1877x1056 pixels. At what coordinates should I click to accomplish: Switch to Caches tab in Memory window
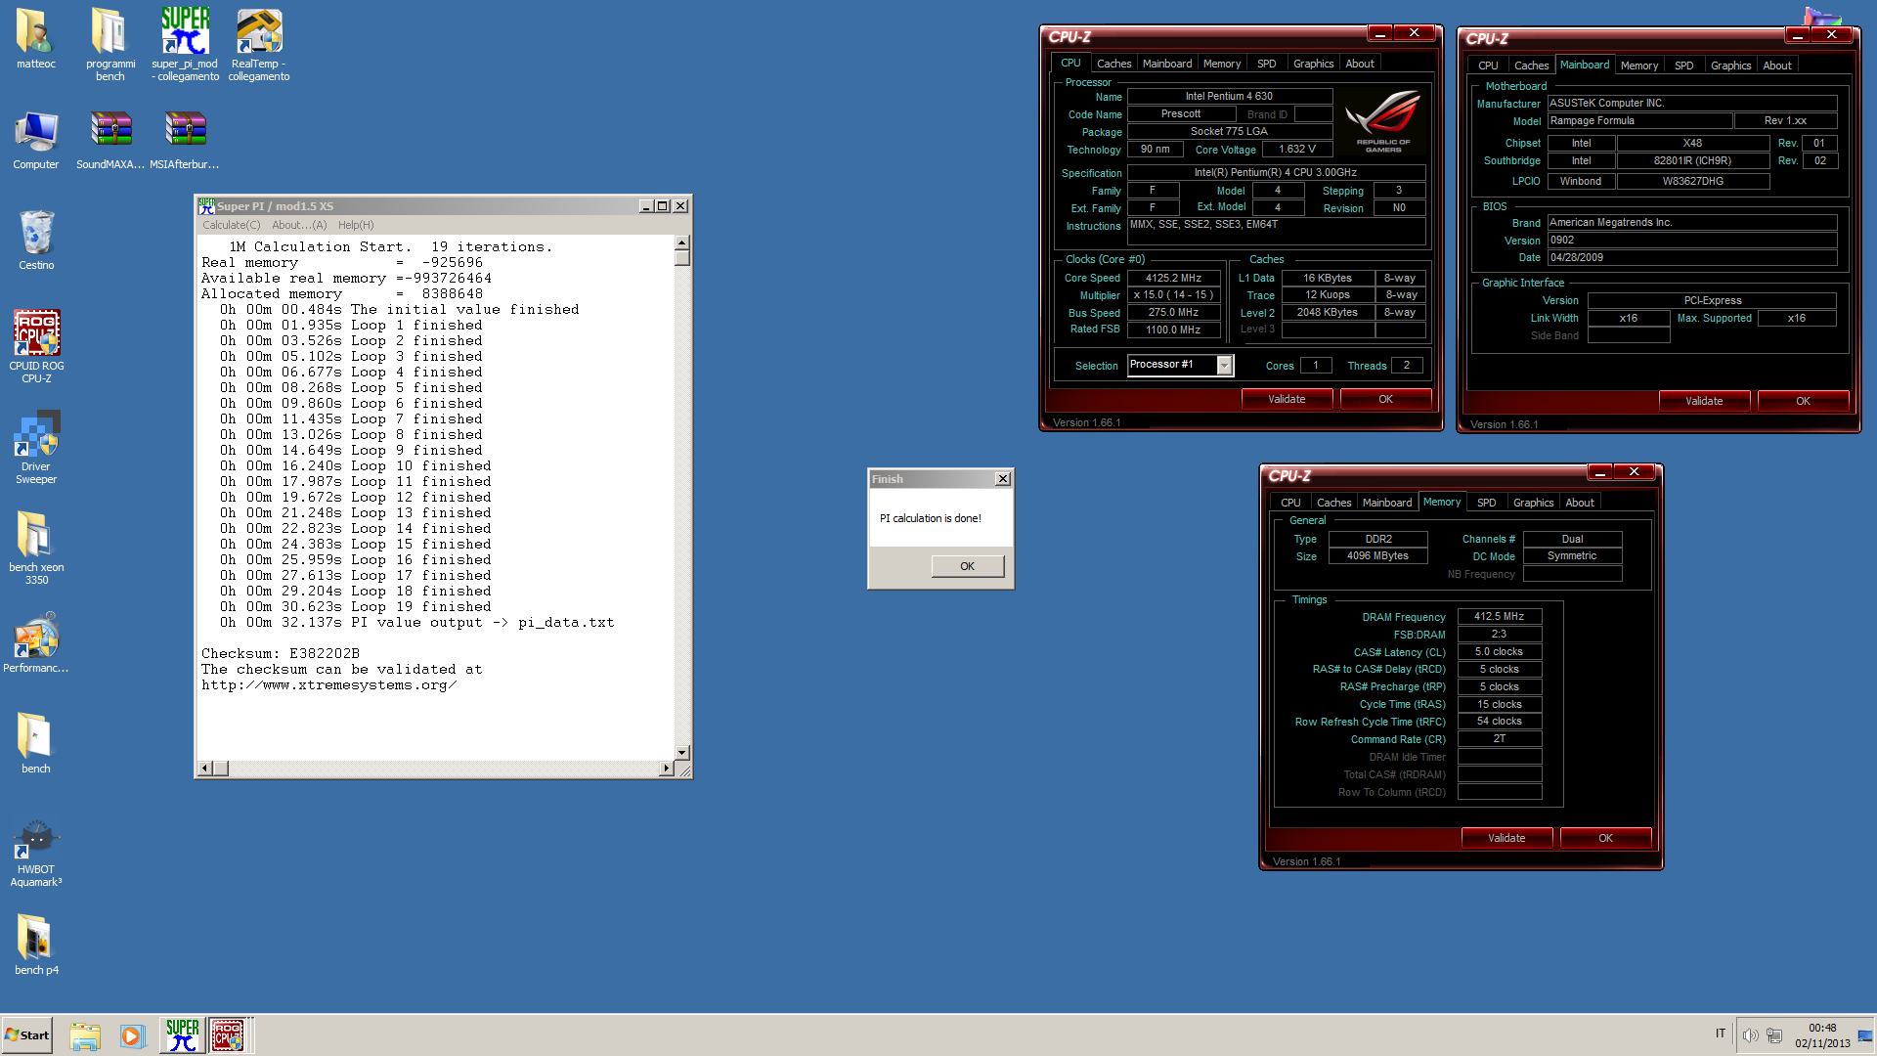(1333, 503)
